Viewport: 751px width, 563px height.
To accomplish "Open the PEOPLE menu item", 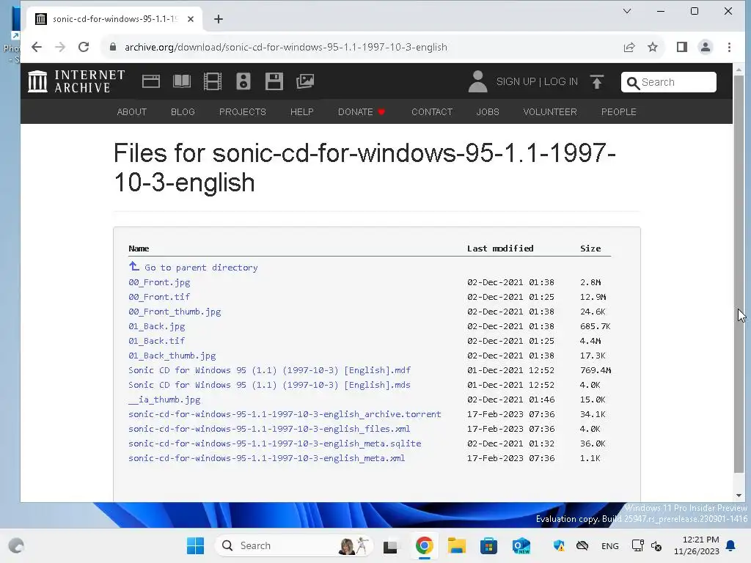I will 619,111.
